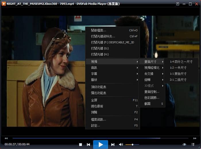The width and height of the screenshot is (201, 149).
Task: Select 1:2 一半尺寸 size
Action: (181, 68)
